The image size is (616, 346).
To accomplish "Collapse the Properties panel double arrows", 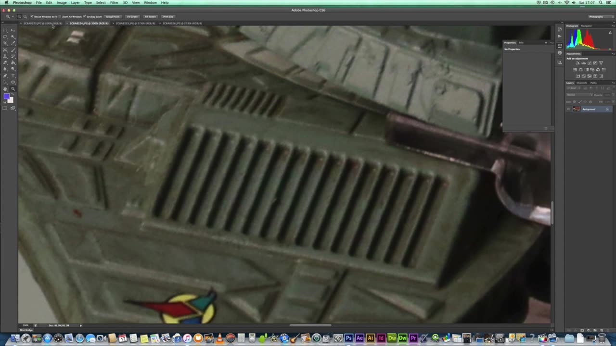I will click(546, 42).
